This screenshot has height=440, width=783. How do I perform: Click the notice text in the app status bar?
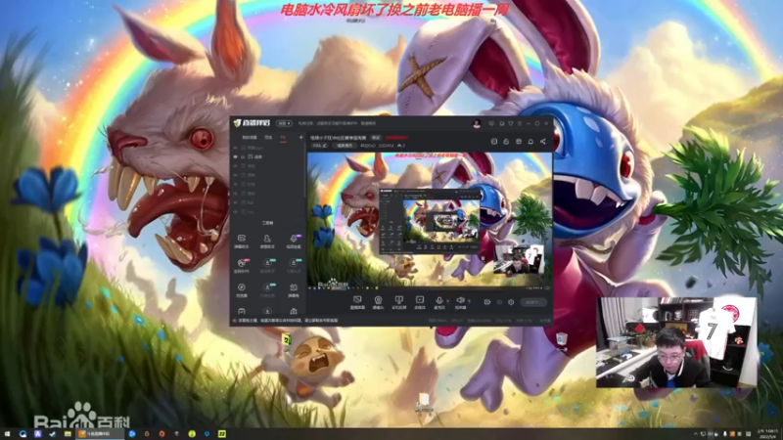coord(287,321)
